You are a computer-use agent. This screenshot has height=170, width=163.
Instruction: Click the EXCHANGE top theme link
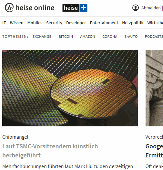42,37
